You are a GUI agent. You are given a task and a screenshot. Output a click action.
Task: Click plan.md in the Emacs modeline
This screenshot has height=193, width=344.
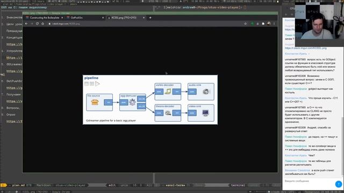tap(18, 185)
